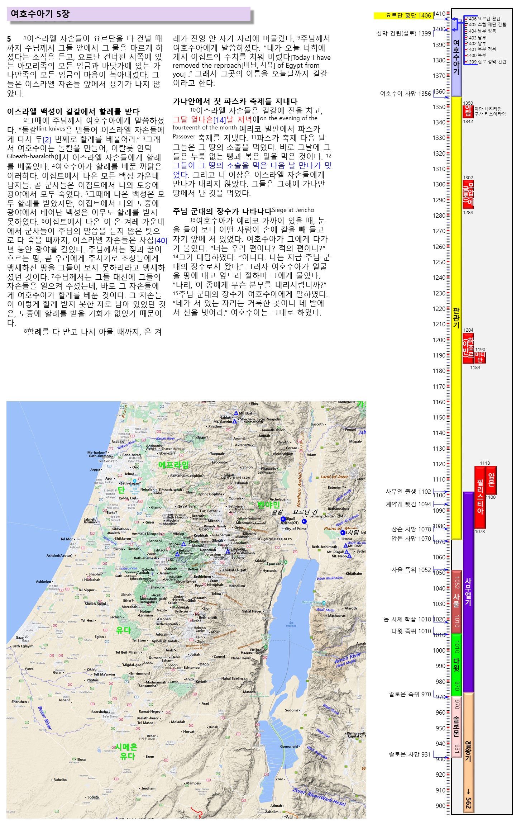Viewport: 516px width, 824px height.
Task: Select heading 가나안에서 첫 파스카 축제를 지내다
Action: [235, 101]
